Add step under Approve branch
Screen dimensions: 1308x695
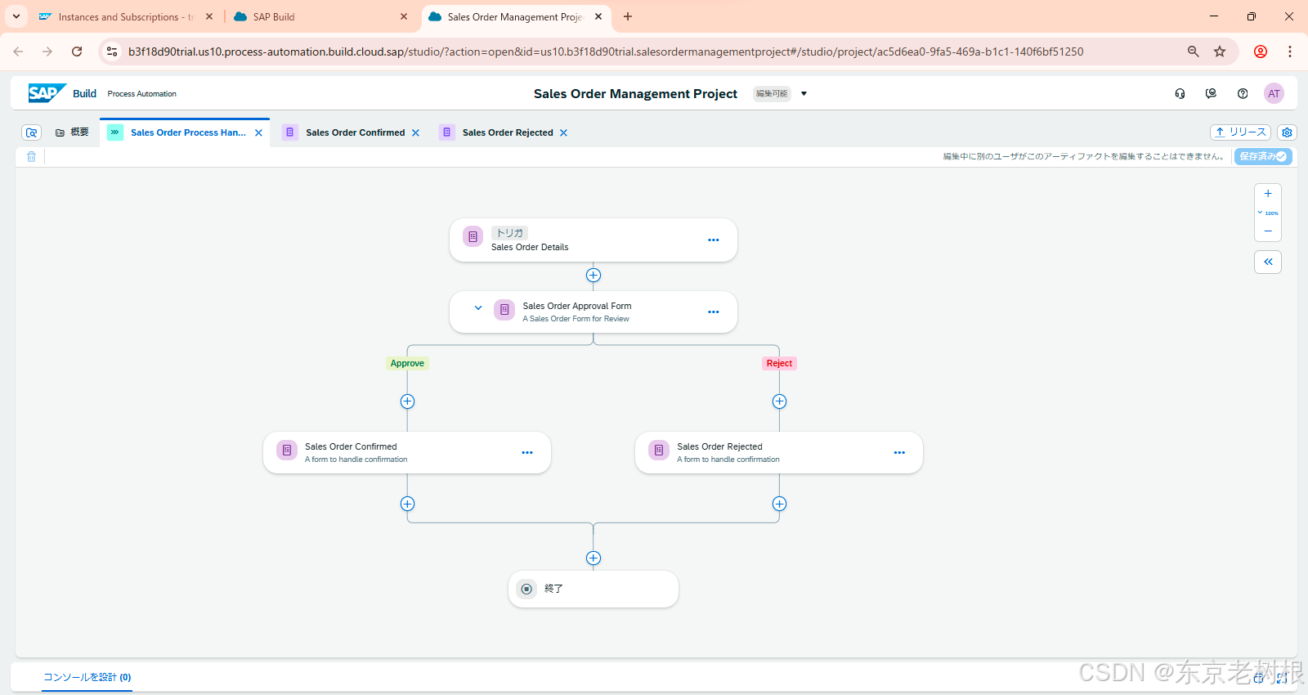pos(407,401)
